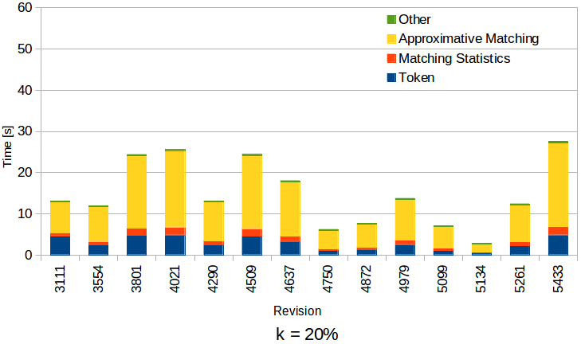Click the red Matching Statistics legend swatch
This screenshot has width=581, height=344.
click(x=390, y=58)
